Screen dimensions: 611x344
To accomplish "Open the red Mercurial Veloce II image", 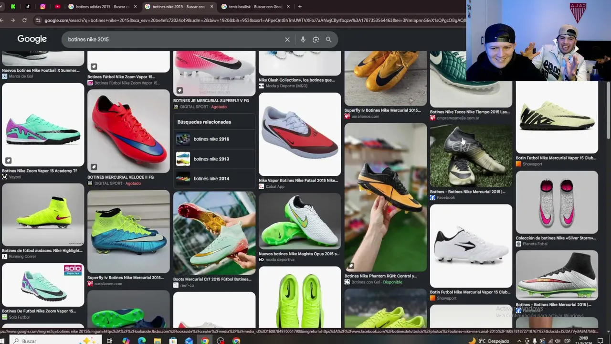I will click(x=128, y=131).
